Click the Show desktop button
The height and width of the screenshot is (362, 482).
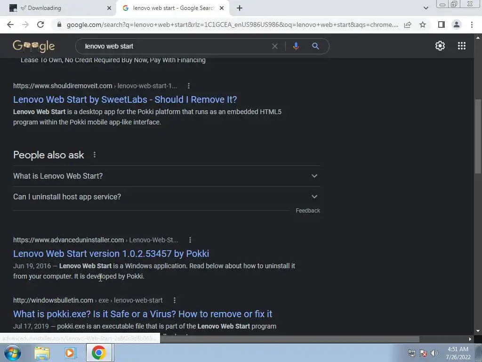click(x=479, y=353)
